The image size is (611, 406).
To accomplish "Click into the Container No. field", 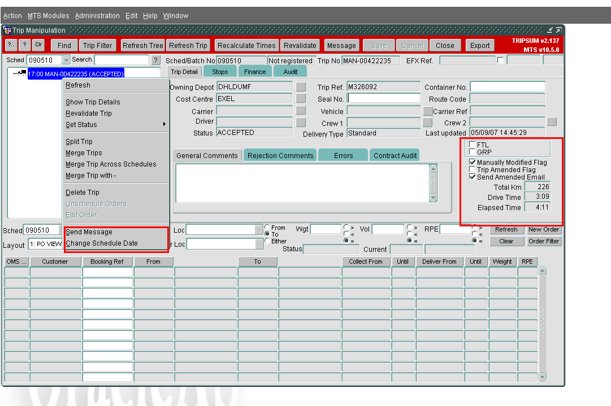I will click(x=508, y=86).
